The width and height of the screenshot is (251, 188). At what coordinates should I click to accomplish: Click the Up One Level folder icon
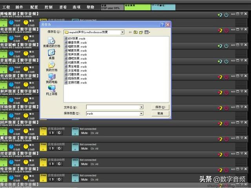tap(135, 32)
